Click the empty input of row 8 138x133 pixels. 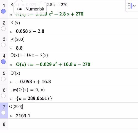pos(73,124)
